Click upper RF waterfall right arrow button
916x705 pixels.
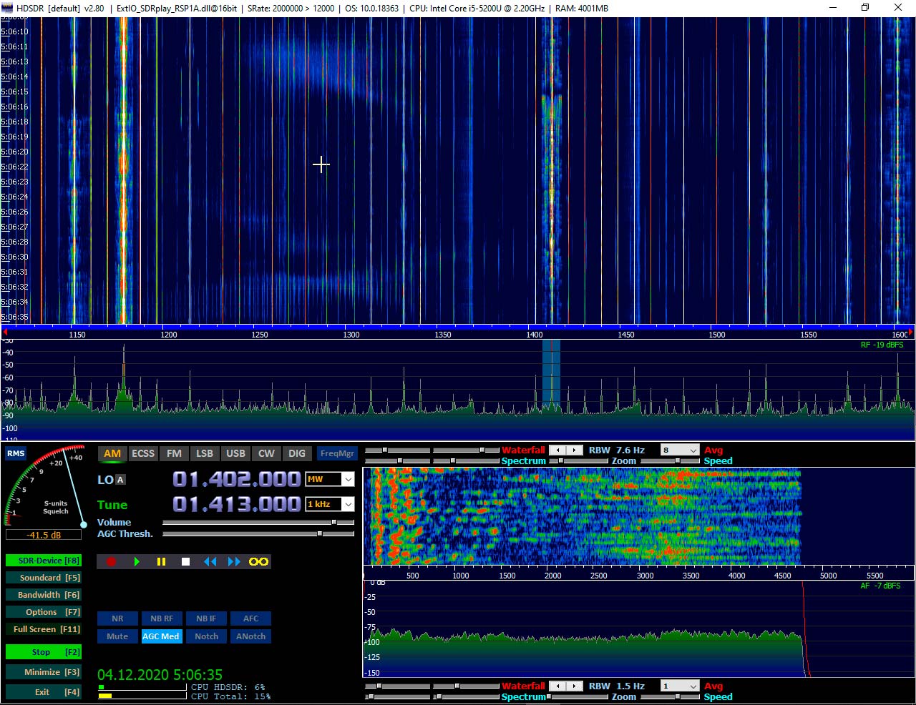(x=575, y=450)
